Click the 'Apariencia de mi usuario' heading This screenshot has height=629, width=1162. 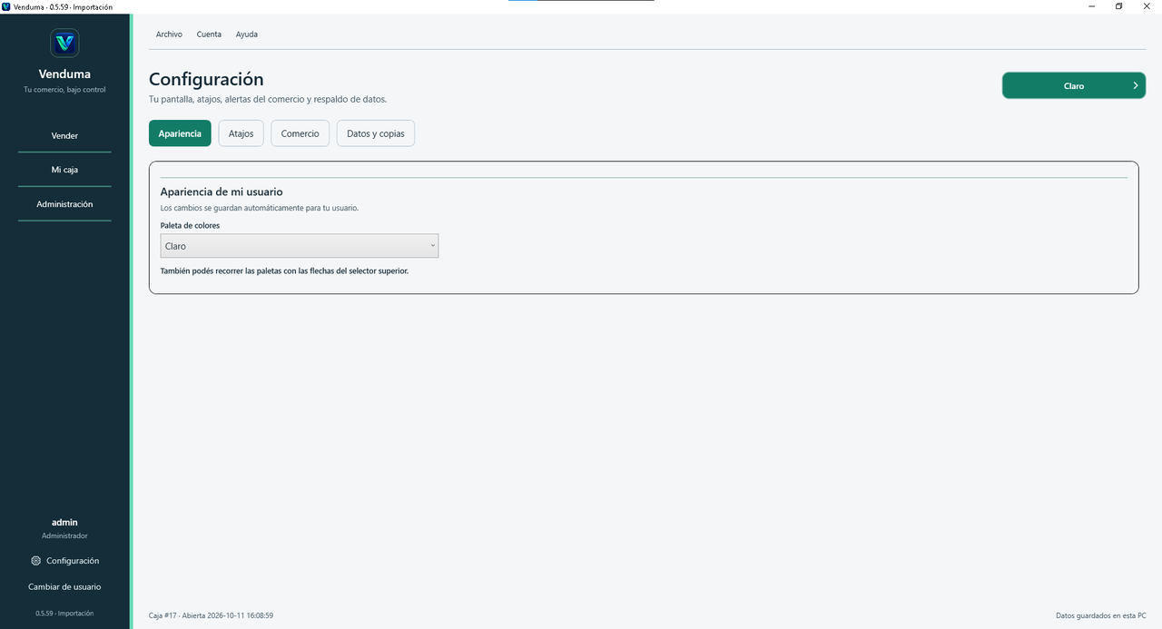point(222,192)
